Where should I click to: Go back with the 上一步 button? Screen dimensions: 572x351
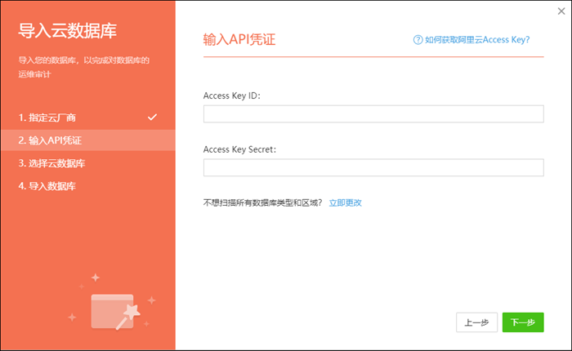point(476,322)
